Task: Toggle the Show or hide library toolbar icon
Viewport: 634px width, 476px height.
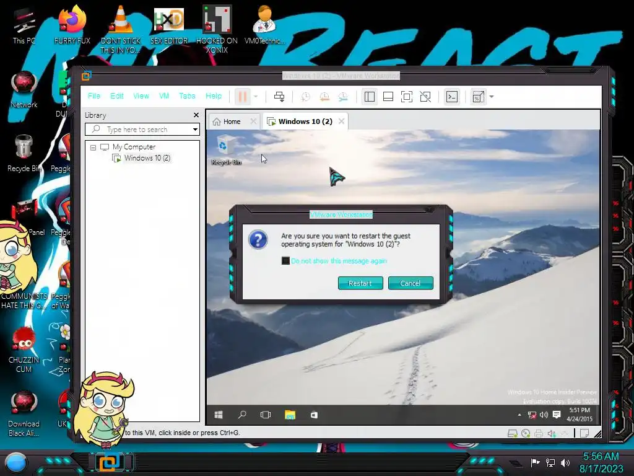Action: point(369,97)
